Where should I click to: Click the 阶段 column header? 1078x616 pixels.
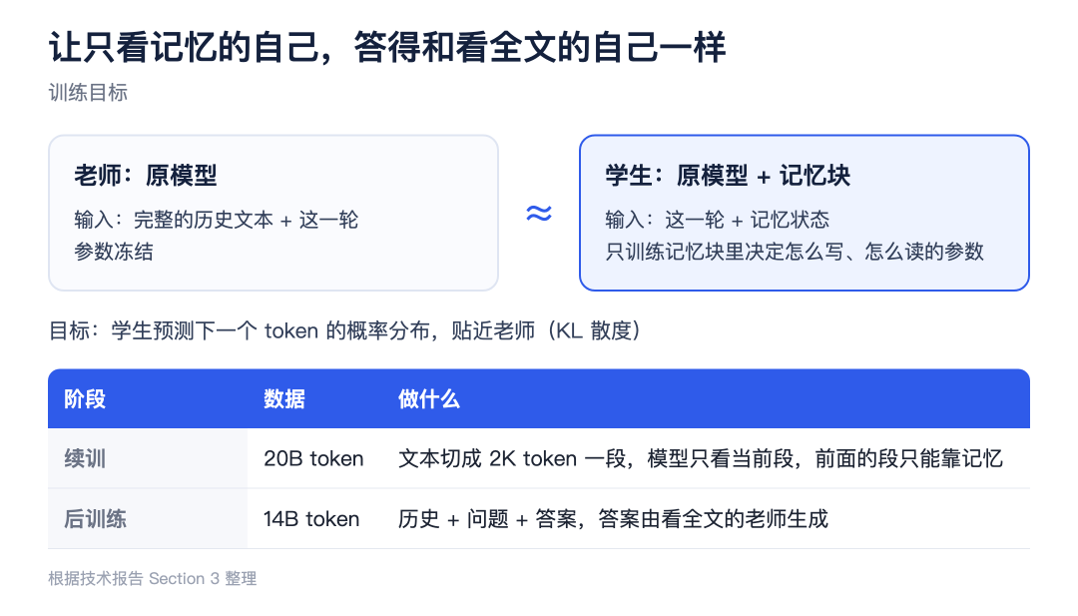85,398
